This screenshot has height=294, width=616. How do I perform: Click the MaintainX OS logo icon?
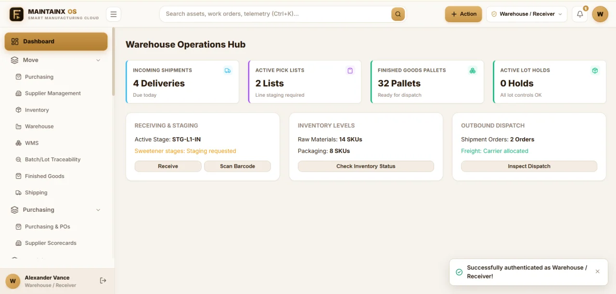(16, 14)
